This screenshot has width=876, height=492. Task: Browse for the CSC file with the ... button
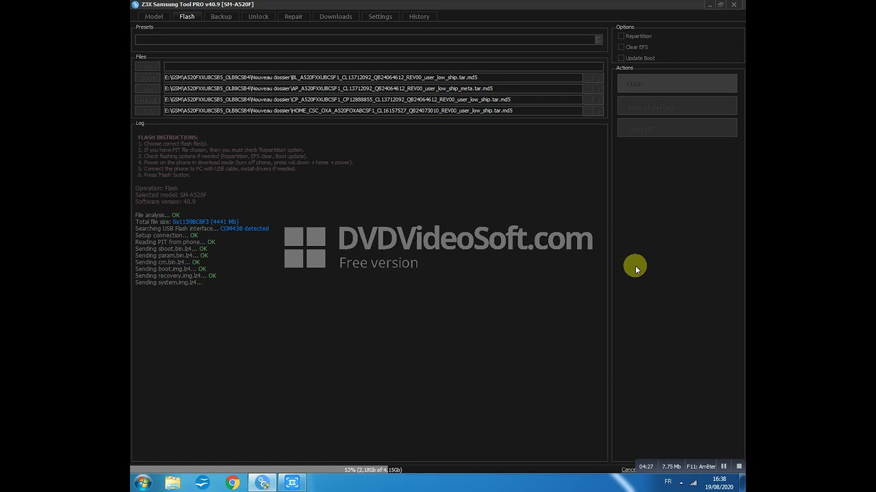(x=589, y=111)
